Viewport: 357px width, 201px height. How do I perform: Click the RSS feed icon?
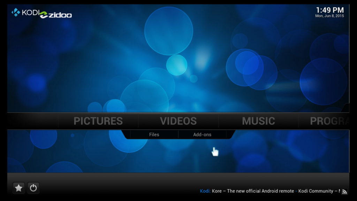coord(344,192)
